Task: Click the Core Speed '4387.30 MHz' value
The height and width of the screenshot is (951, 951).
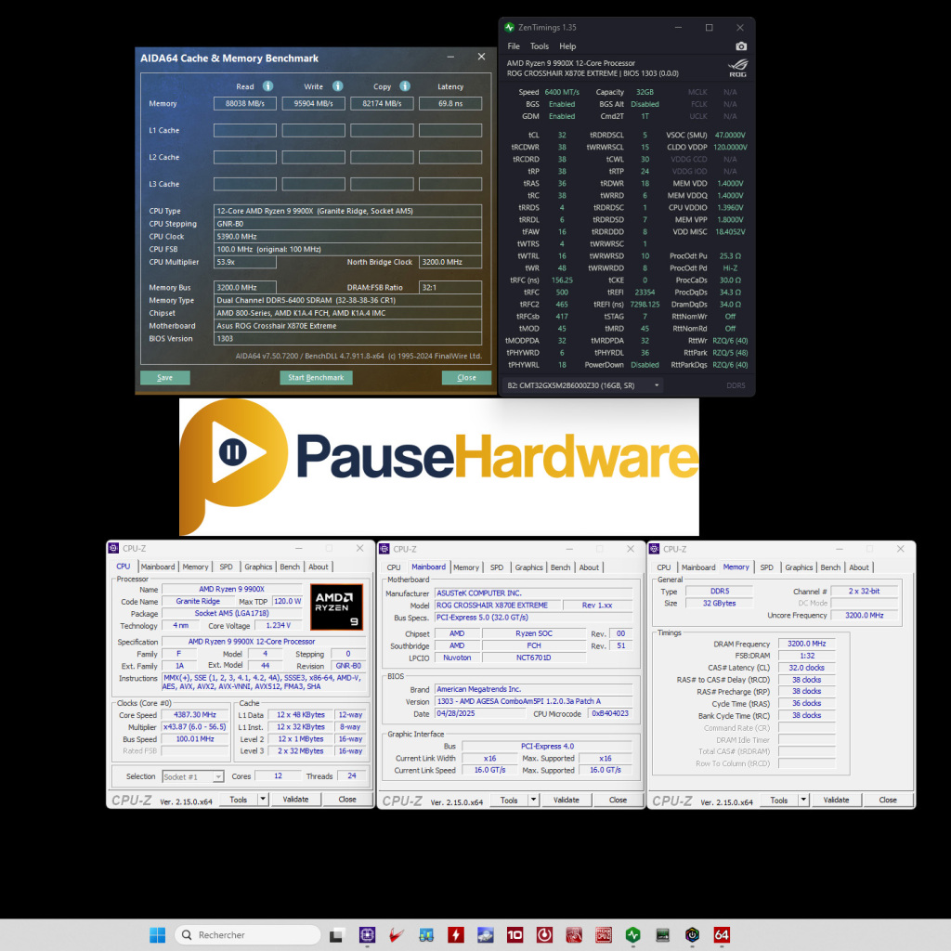Action: click(195, 715)
